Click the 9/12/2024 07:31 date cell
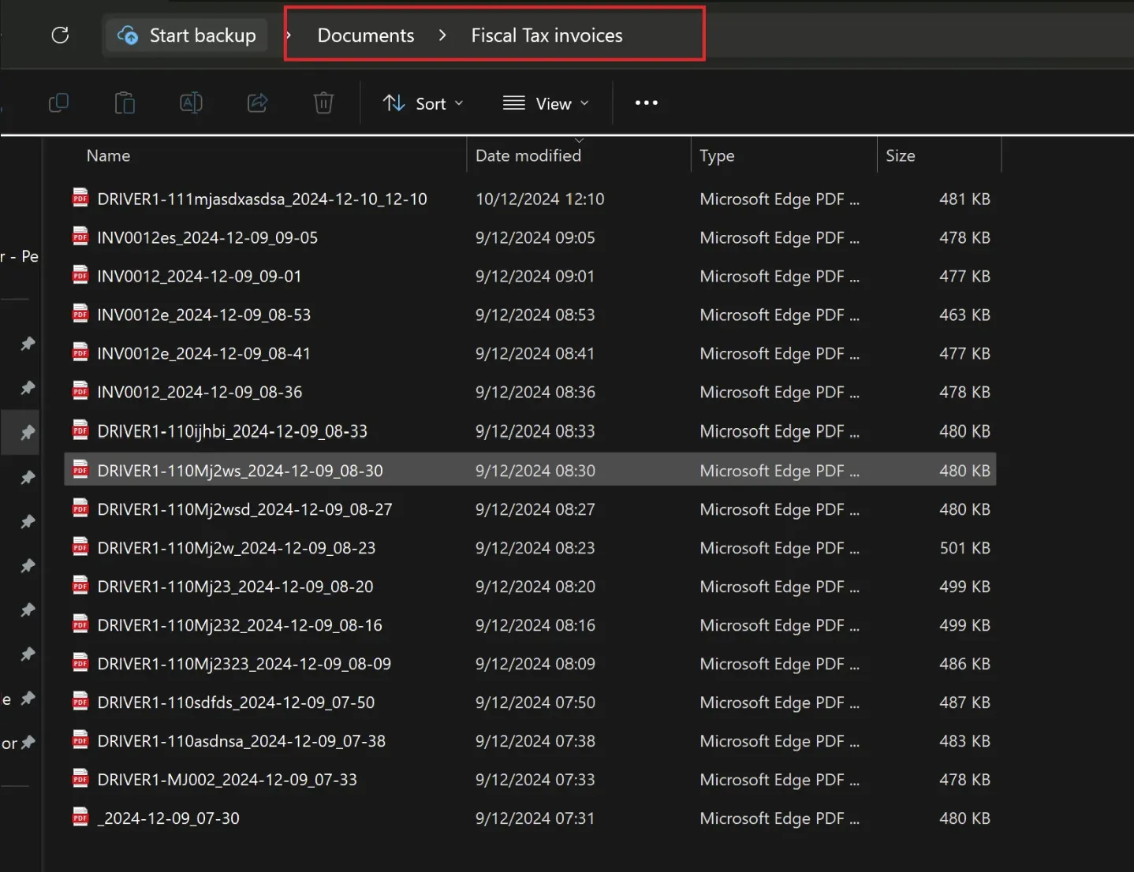 535,818
